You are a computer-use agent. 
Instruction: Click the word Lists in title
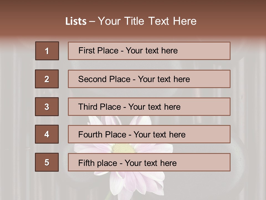click(x=76, y=21)
